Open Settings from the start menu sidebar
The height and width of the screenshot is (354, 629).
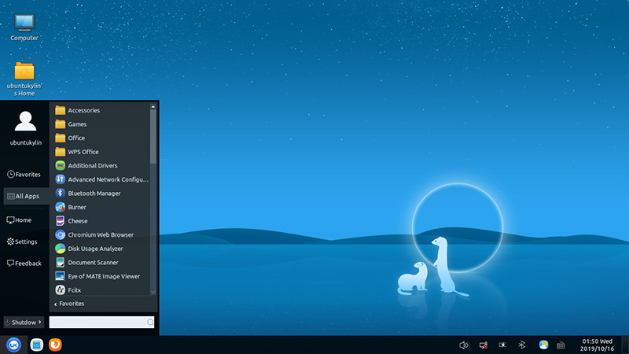tap(22, 242)
